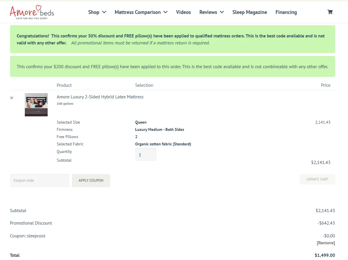Click the Quantity number field

coord(146,155)
